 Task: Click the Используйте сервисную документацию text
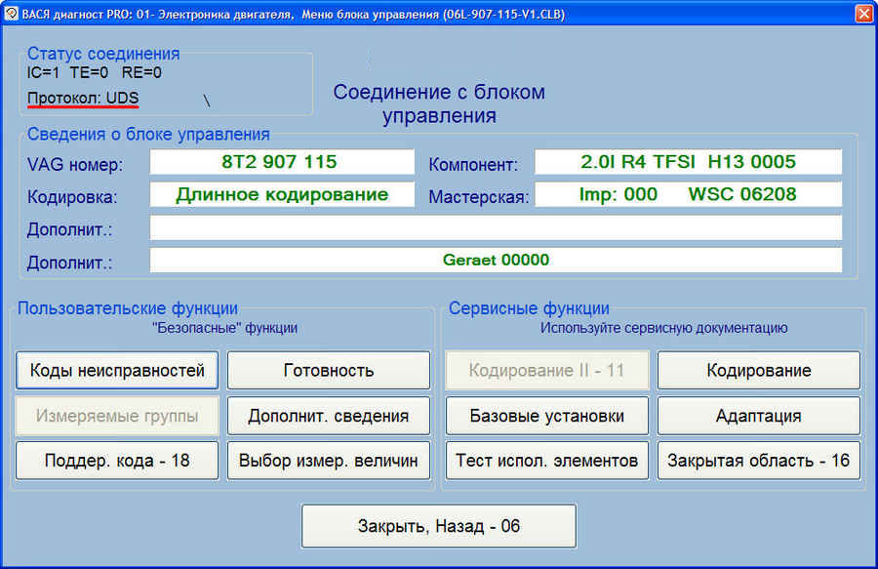[x=664, y=328]
